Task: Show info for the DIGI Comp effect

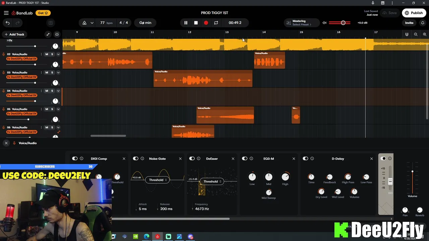Action: (x=81, y=159)
